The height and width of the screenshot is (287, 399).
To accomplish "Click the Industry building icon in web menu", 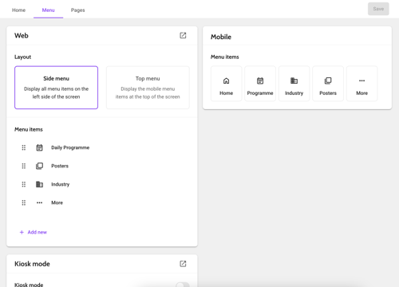I will pos(39,184).
